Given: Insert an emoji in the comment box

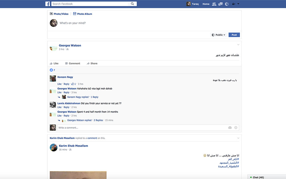Looking at the screenshot, I should pos(236,127).
